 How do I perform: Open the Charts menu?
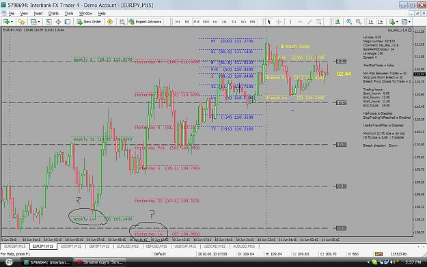[x=53, y=14]
